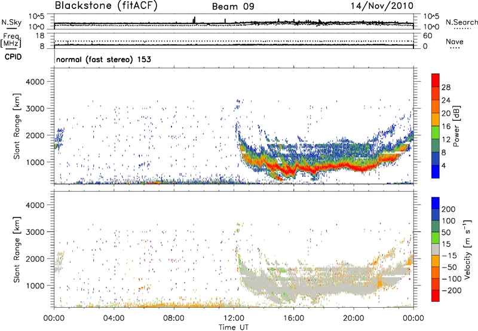Select the bright blue top Velocity colorbar segment
This screenshot has height=331, width=478.
click(x=436, y=203)
